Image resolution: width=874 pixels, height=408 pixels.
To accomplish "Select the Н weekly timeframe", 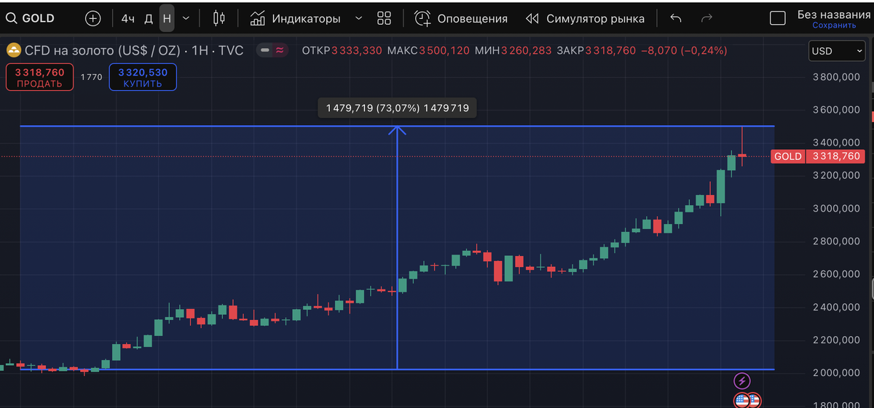I will pos(167,18).
